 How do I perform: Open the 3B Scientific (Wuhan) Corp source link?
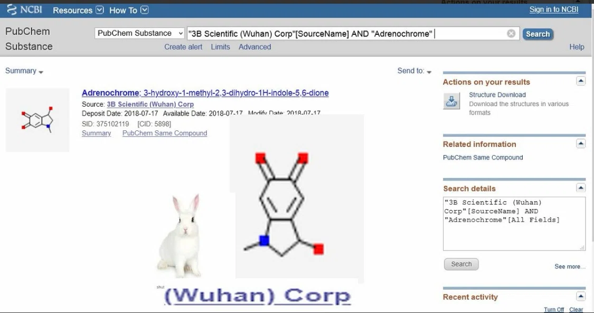coord(150,104)
